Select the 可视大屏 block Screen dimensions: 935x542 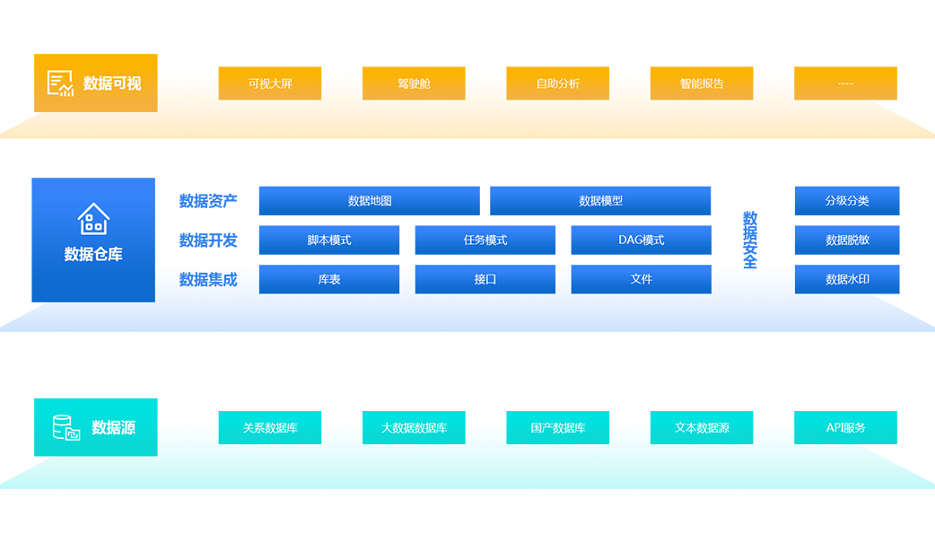tap(270, 83)
